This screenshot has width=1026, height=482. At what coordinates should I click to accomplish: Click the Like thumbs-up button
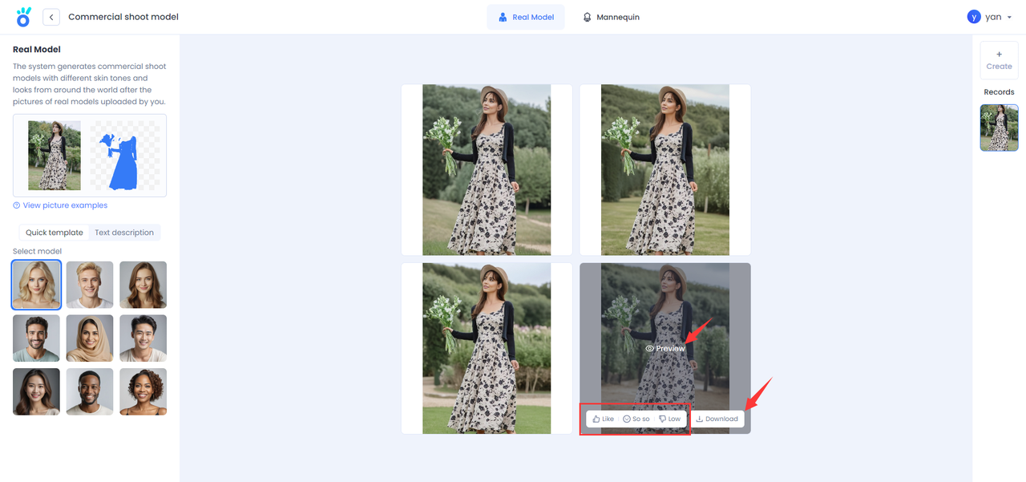point(601,419)
